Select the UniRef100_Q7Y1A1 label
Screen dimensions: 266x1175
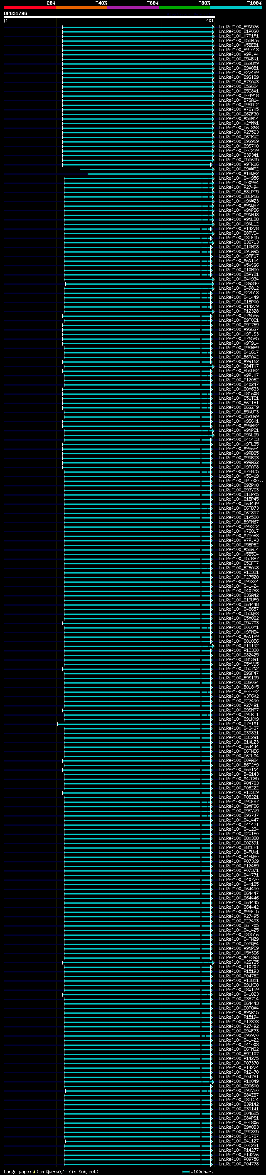pos(238,724)
